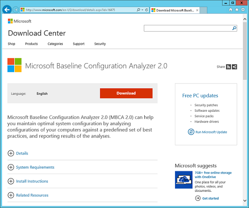The image size is (249, 208).
Task: Close the Download Microsoft Baseli... tab
Action: tap(197, 10)
